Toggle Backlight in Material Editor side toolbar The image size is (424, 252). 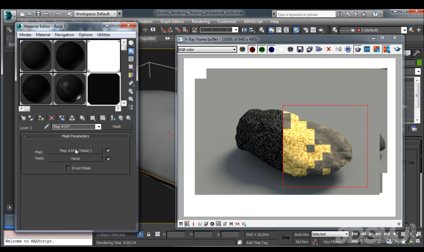click(x=131, y=51)
